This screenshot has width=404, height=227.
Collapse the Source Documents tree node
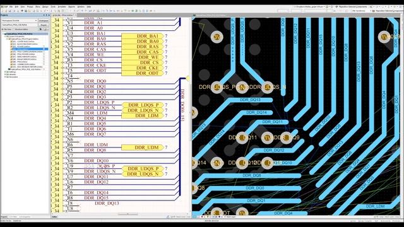5,37
